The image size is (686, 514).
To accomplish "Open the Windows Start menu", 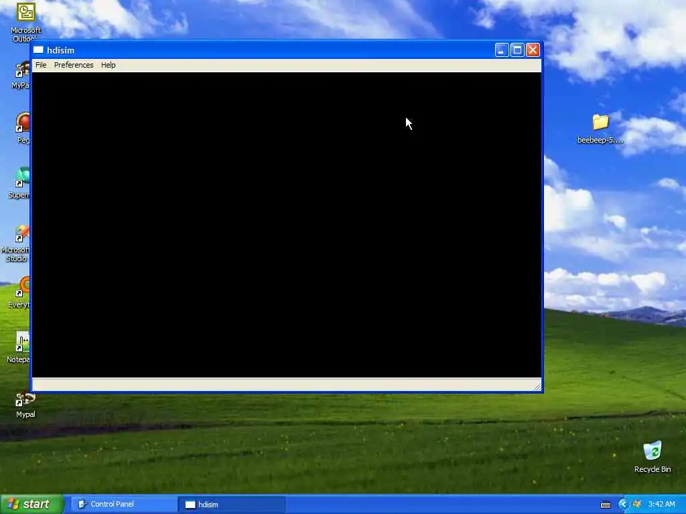I will pos(32,505).
